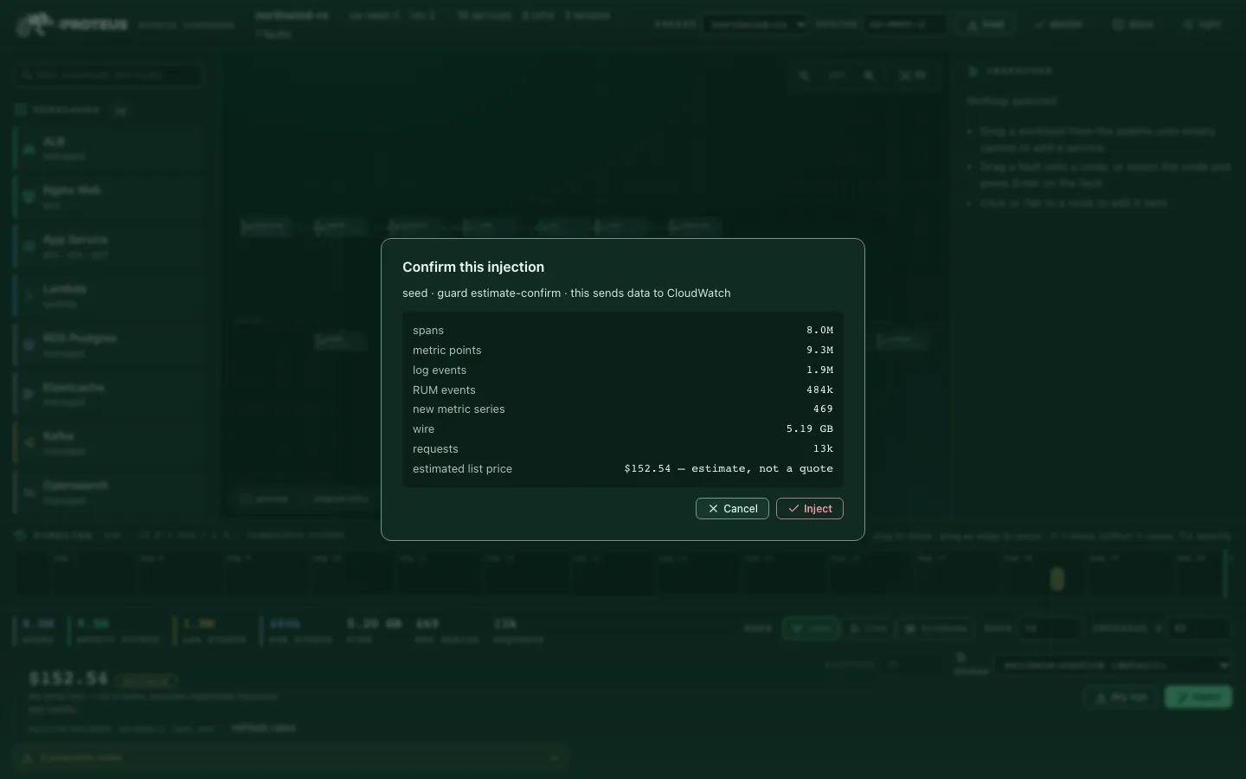Screen dimensions: 1246x779
Task: Click the spans value 8.0M
Action: [819, 331]
